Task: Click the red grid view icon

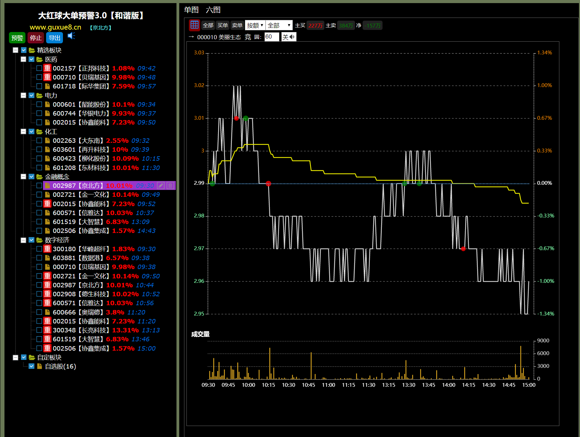Action: click(x=194, y=25)
